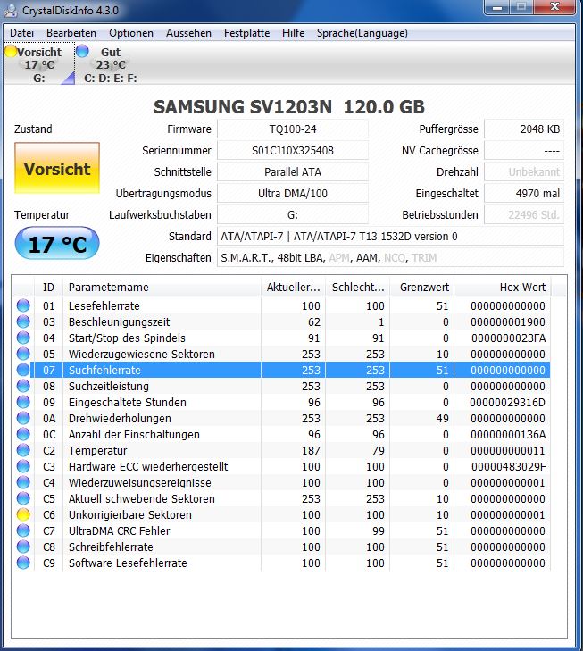Click the Grenzwert column header
This screenshot has height=651, width=583.
(422, 288)
